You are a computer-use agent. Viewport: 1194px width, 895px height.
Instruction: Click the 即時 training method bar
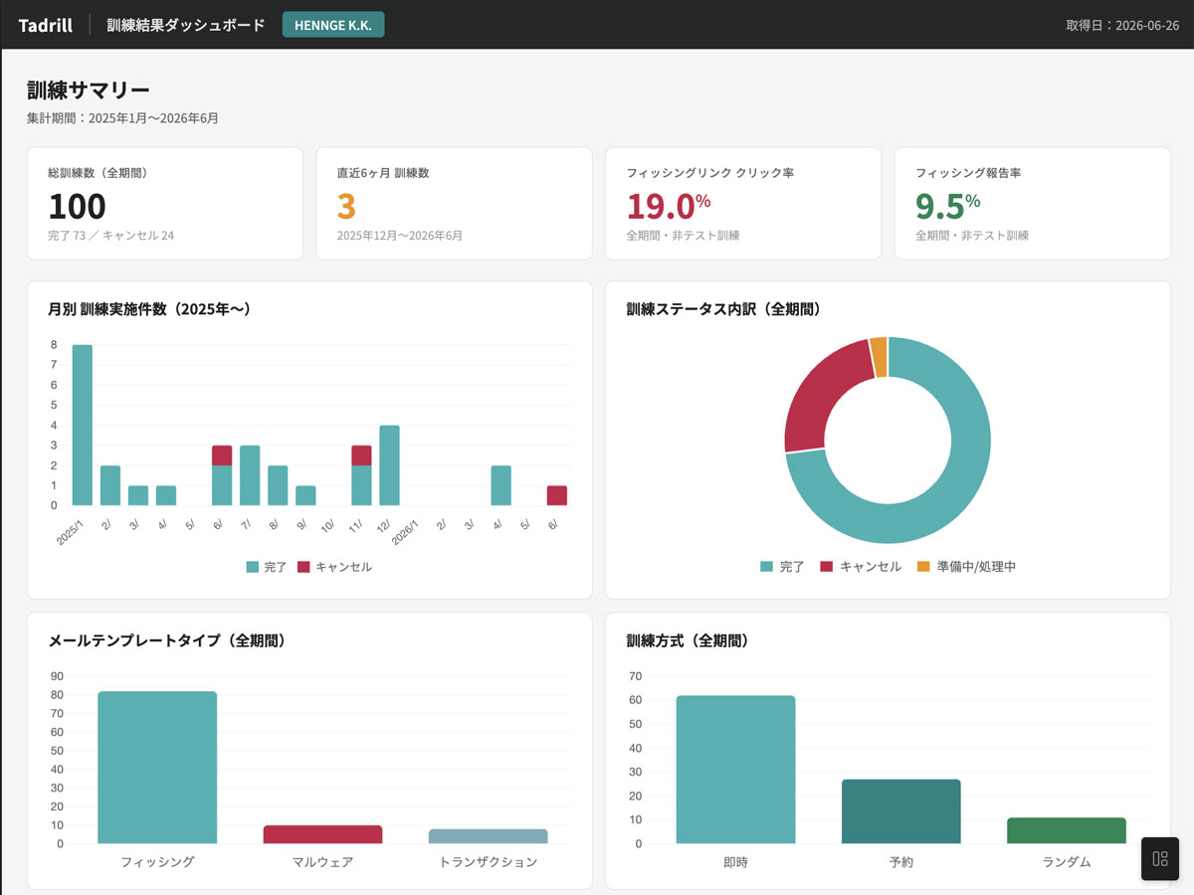735,770
